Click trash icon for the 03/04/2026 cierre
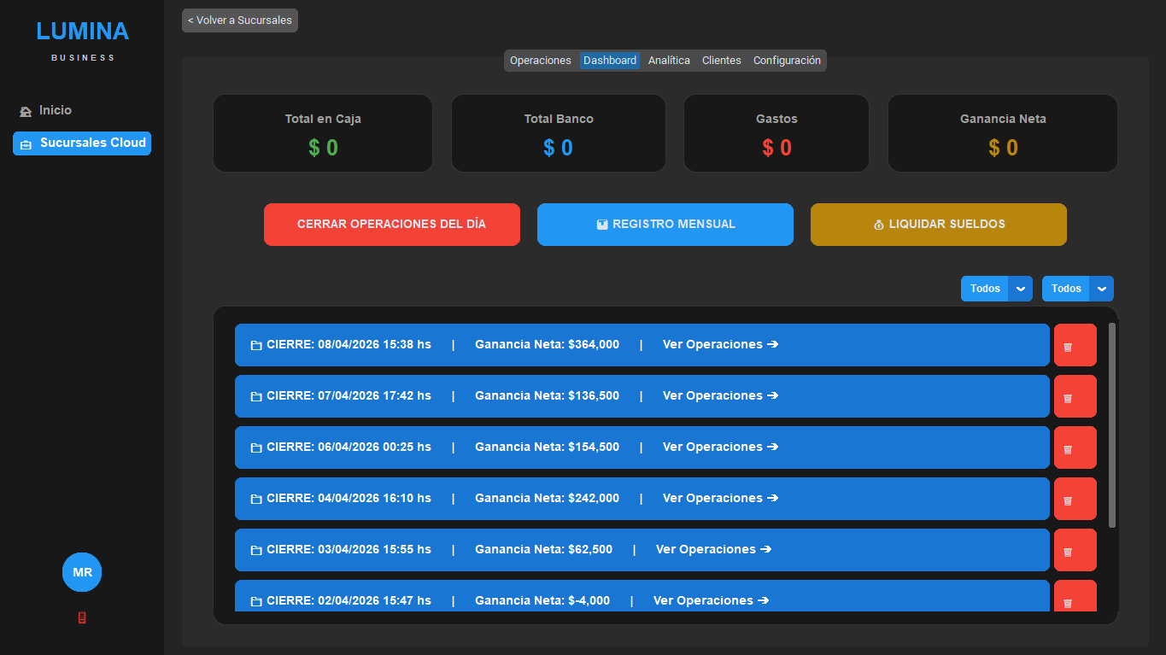The height and width of the screenshot is (655, 1166). [1075, 550]
